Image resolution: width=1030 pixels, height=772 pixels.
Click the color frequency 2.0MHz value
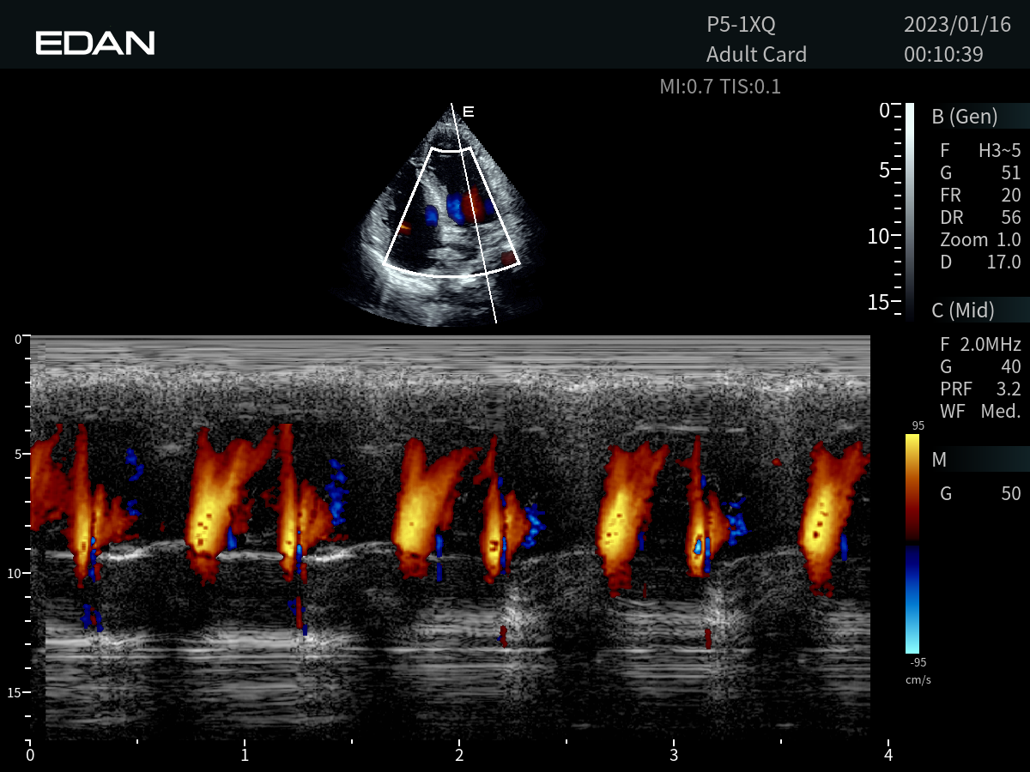click(x=989, y=345)
